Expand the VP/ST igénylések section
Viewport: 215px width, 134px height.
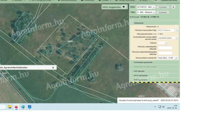[154, 76]
